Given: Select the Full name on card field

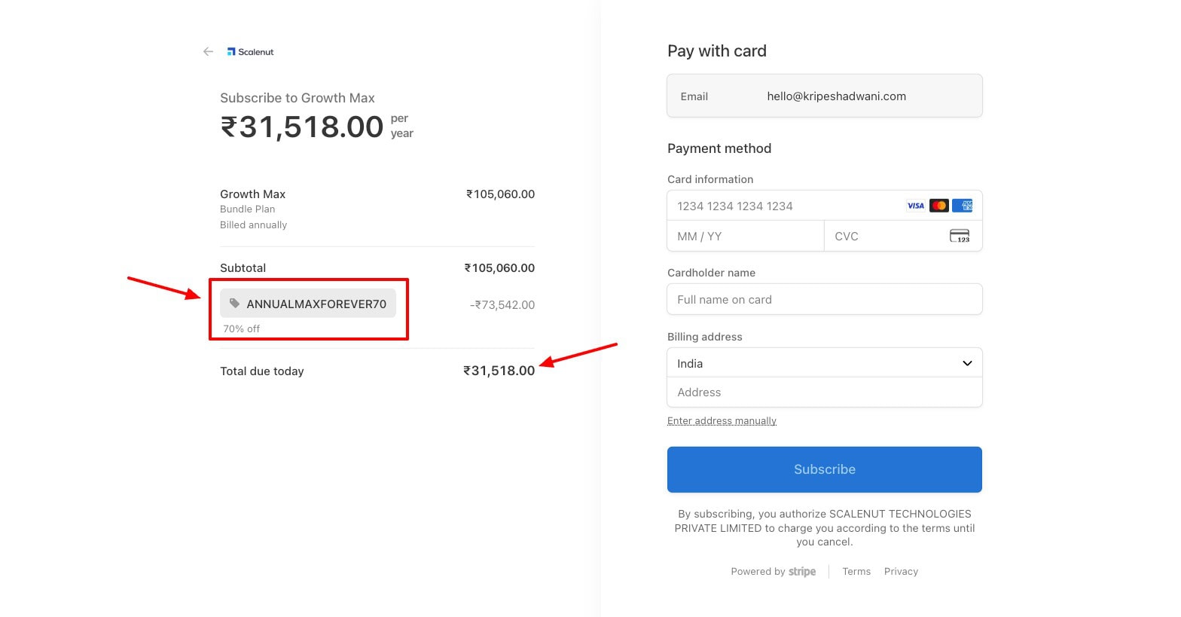Looking at the screenshot, I should click(x=824, y=300).
